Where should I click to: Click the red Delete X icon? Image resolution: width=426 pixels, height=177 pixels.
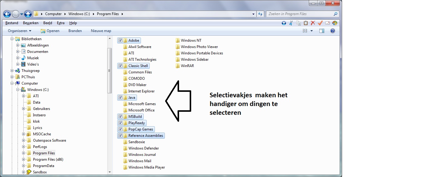[313, 23]
